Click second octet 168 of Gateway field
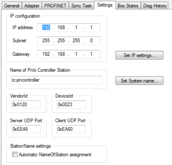172x165 pixels. (61, 54)
